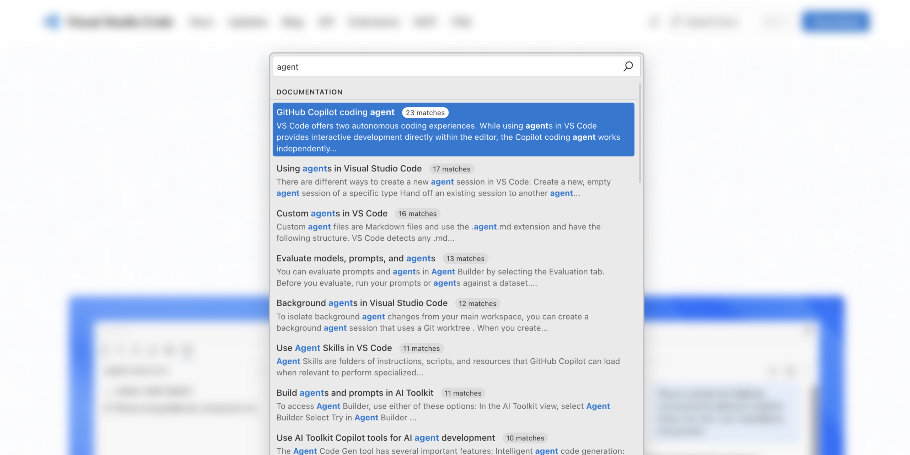This screenshot has height=455, width=910.
Task: Click the blue Download button in top right
Action: [x=836, y=21]
